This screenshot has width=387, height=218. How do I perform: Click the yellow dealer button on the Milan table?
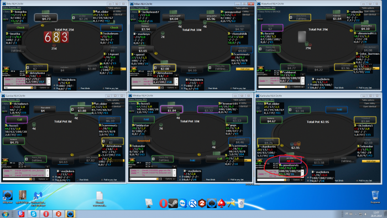pos(156,53)
